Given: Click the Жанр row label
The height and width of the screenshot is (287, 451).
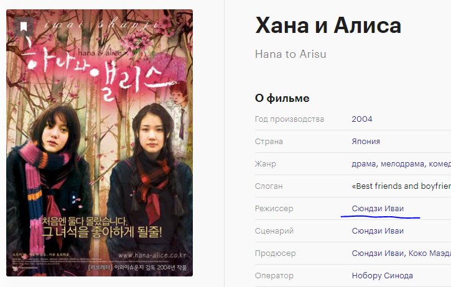Looking at the screenshot, I should tap(265, 164).
